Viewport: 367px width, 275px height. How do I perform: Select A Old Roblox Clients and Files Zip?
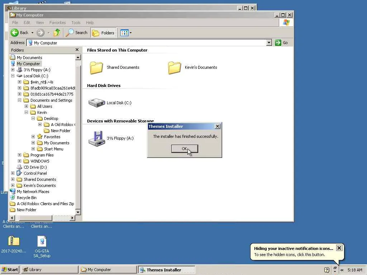[45, 204]
